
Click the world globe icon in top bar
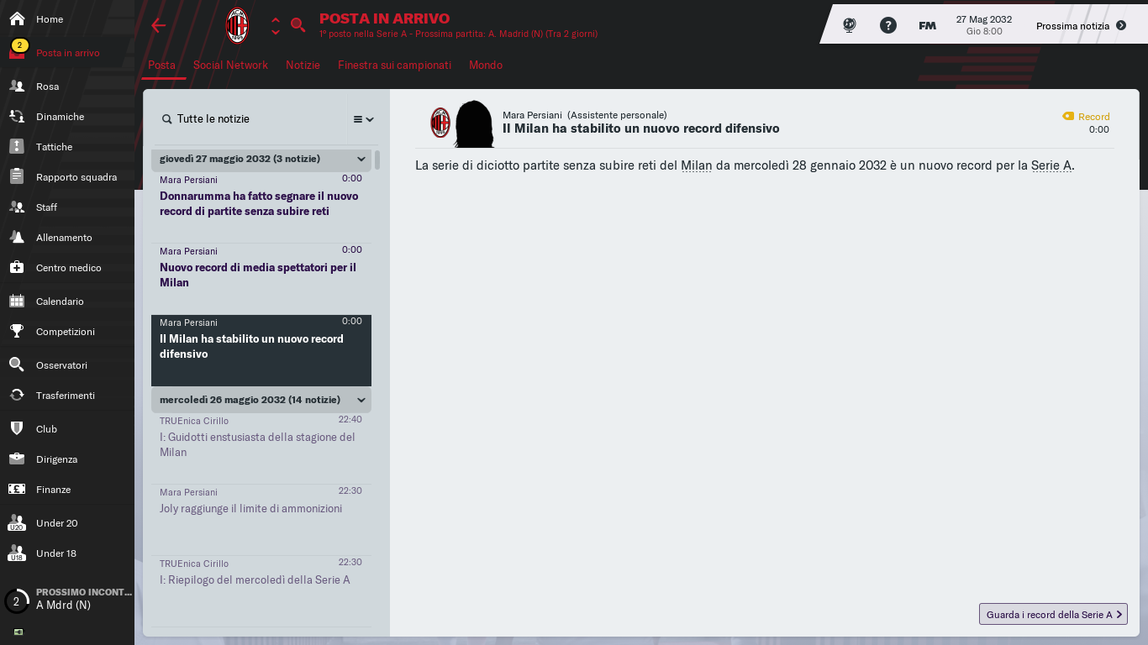point(850,25)
